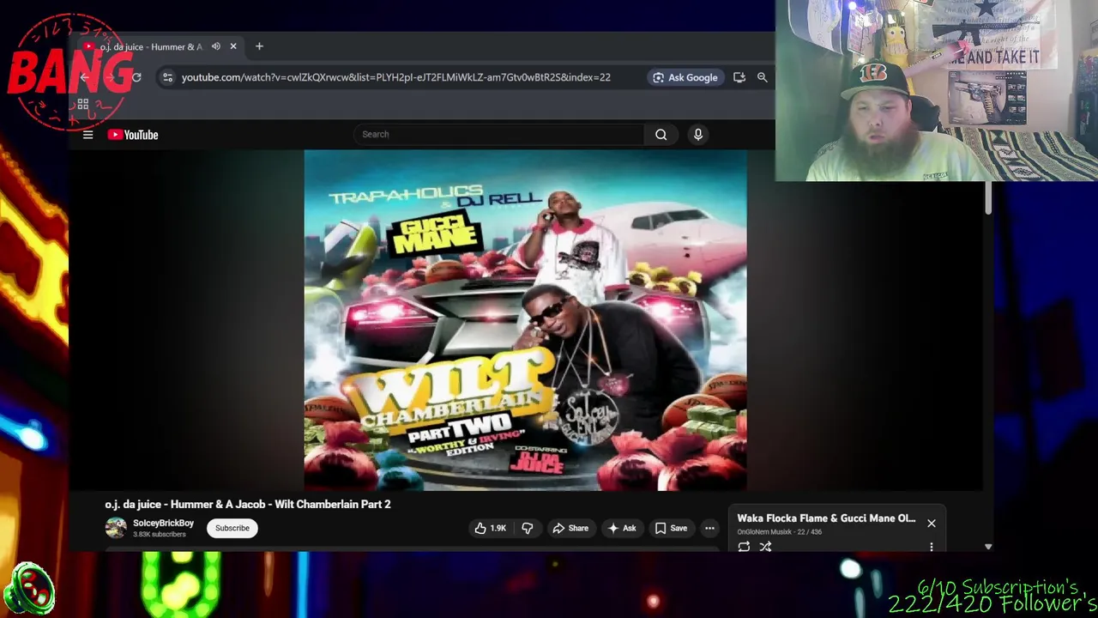
Task: Click the page scrollbar down arrow
Action: pyautogui.click(x=988, y=547)
